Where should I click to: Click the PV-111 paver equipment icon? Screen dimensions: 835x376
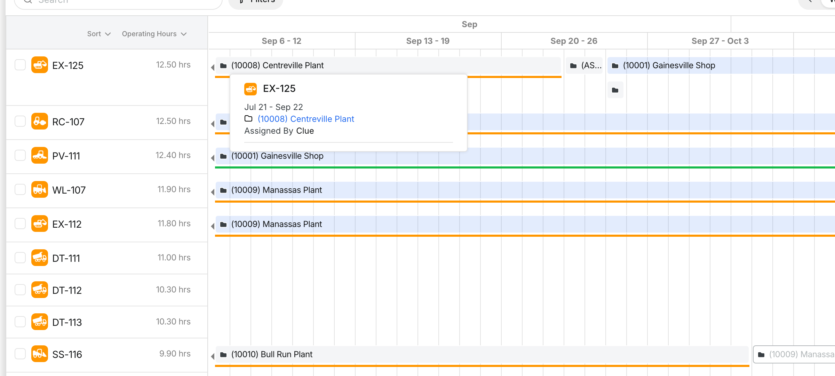[40, 155]
